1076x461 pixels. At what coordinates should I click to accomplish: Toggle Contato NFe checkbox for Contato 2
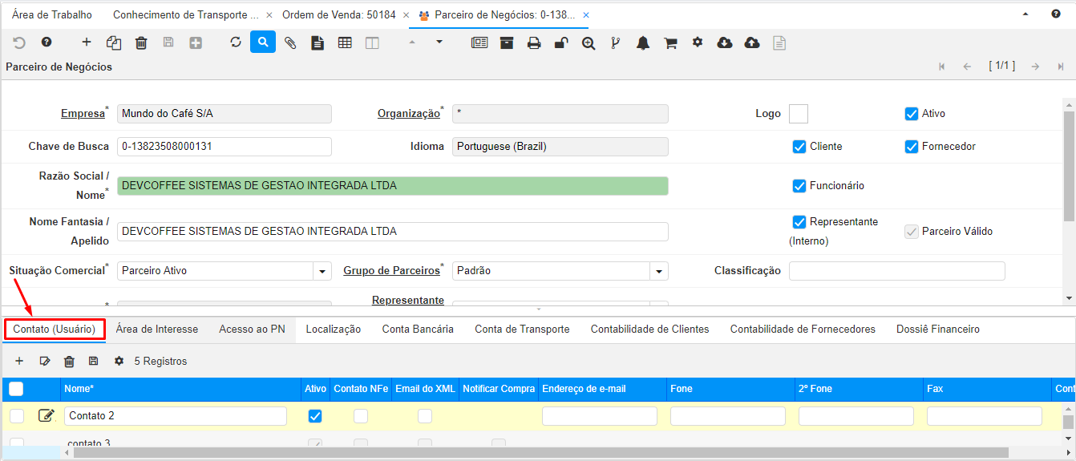pyautogui.click(x=361, y=416)
